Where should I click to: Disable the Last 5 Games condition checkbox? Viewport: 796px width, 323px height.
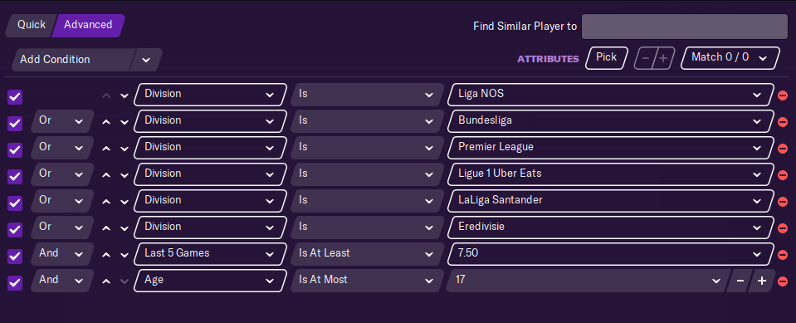coord(15,257)
